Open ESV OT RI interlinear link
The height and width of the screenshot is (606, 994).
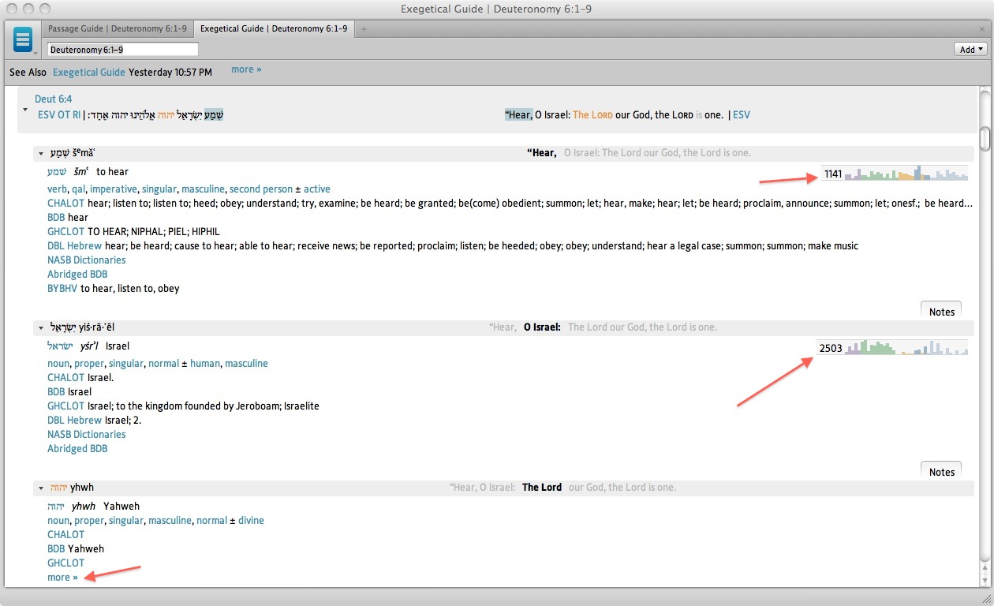[59, 115]
